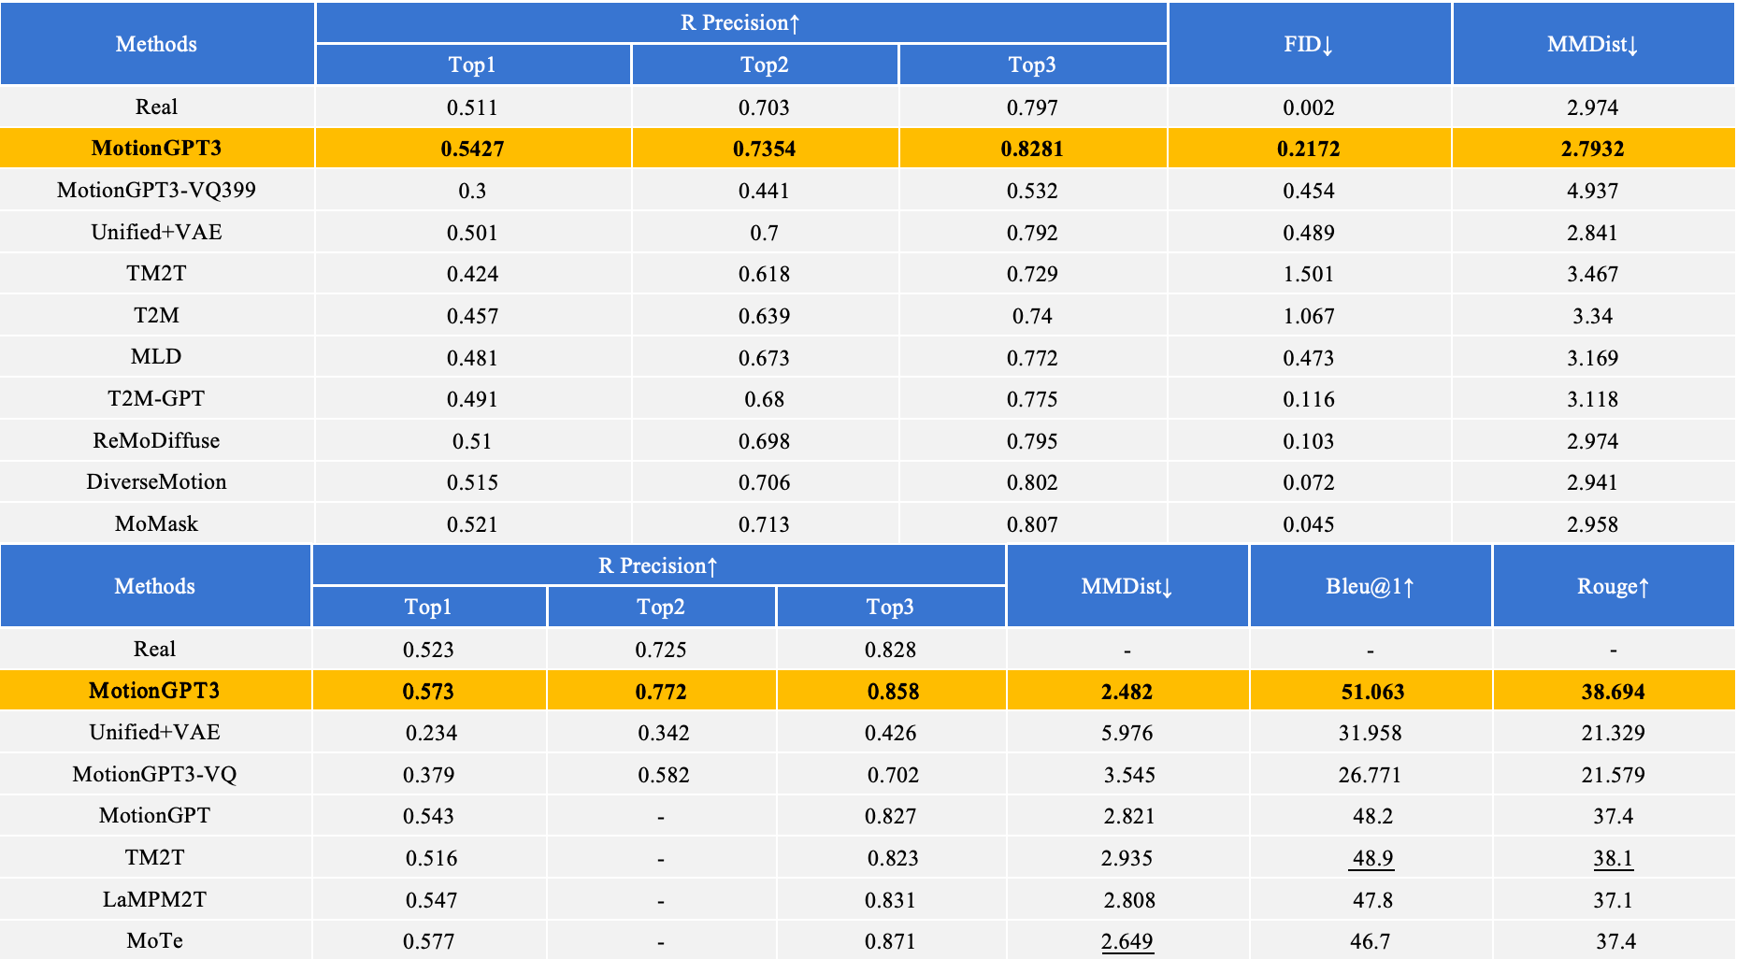Click the underlined 48.9 value

click(1371, 858)
